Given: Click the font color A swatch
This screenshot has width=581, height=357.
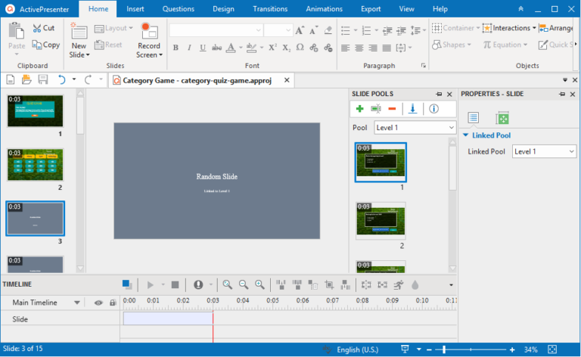Looking at the screenshot, I should (231, 48).
